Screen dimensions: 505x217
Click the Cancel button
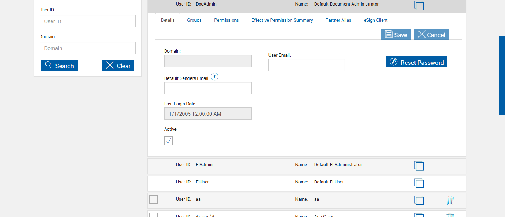tap(431, 35)
